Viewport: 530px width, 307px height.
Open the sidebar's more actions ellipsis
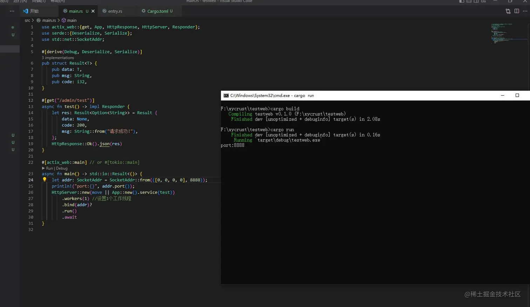(12, 11)
